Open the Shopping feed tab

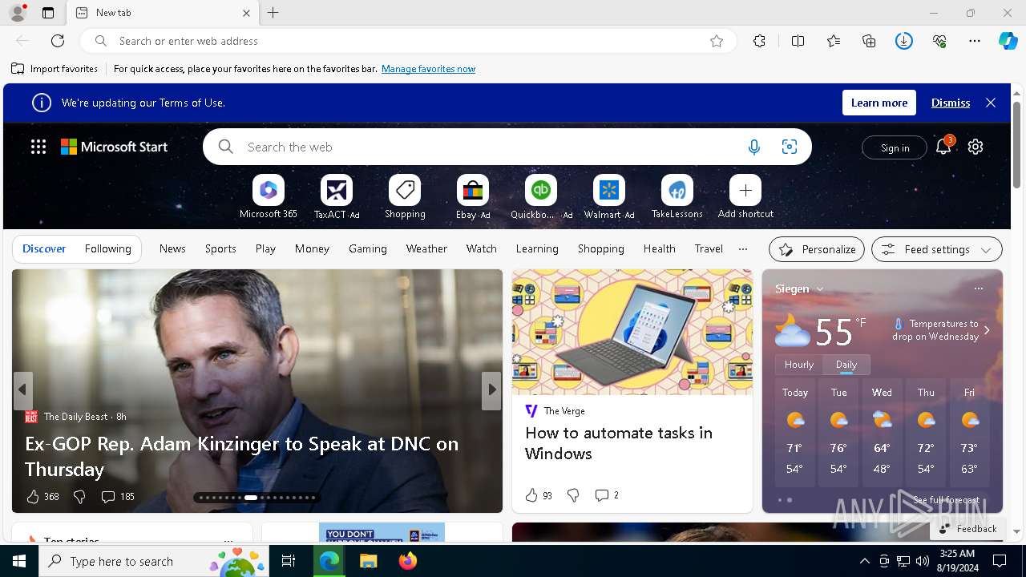tap(601, 249)
